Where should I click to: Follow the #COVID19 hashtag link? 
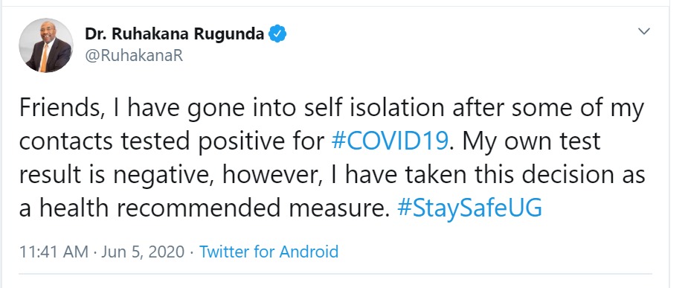[x=390, y=141]
